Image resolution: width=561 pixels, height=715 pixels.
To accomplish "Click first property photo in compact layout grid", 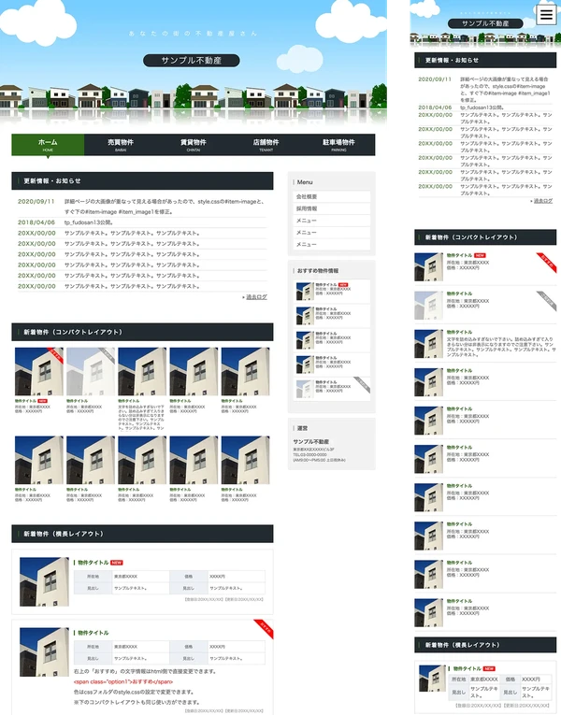I will pos(39,372).
